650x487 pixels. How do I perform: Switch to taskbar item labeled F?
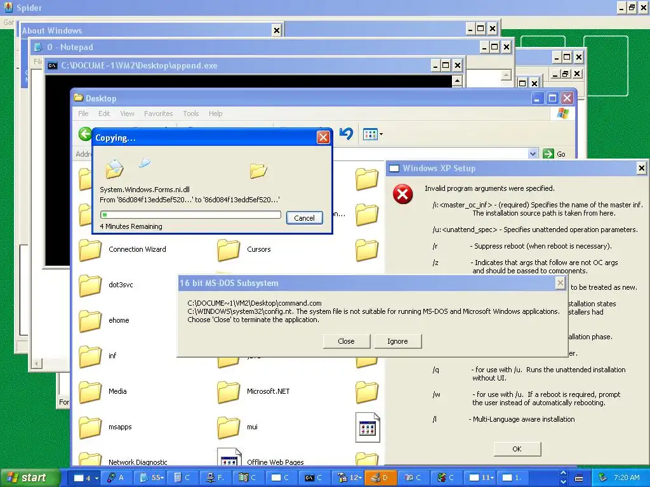216,477
